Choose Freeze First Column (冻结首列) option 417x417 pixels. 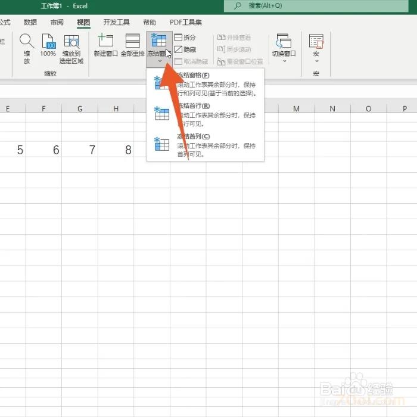206,145
